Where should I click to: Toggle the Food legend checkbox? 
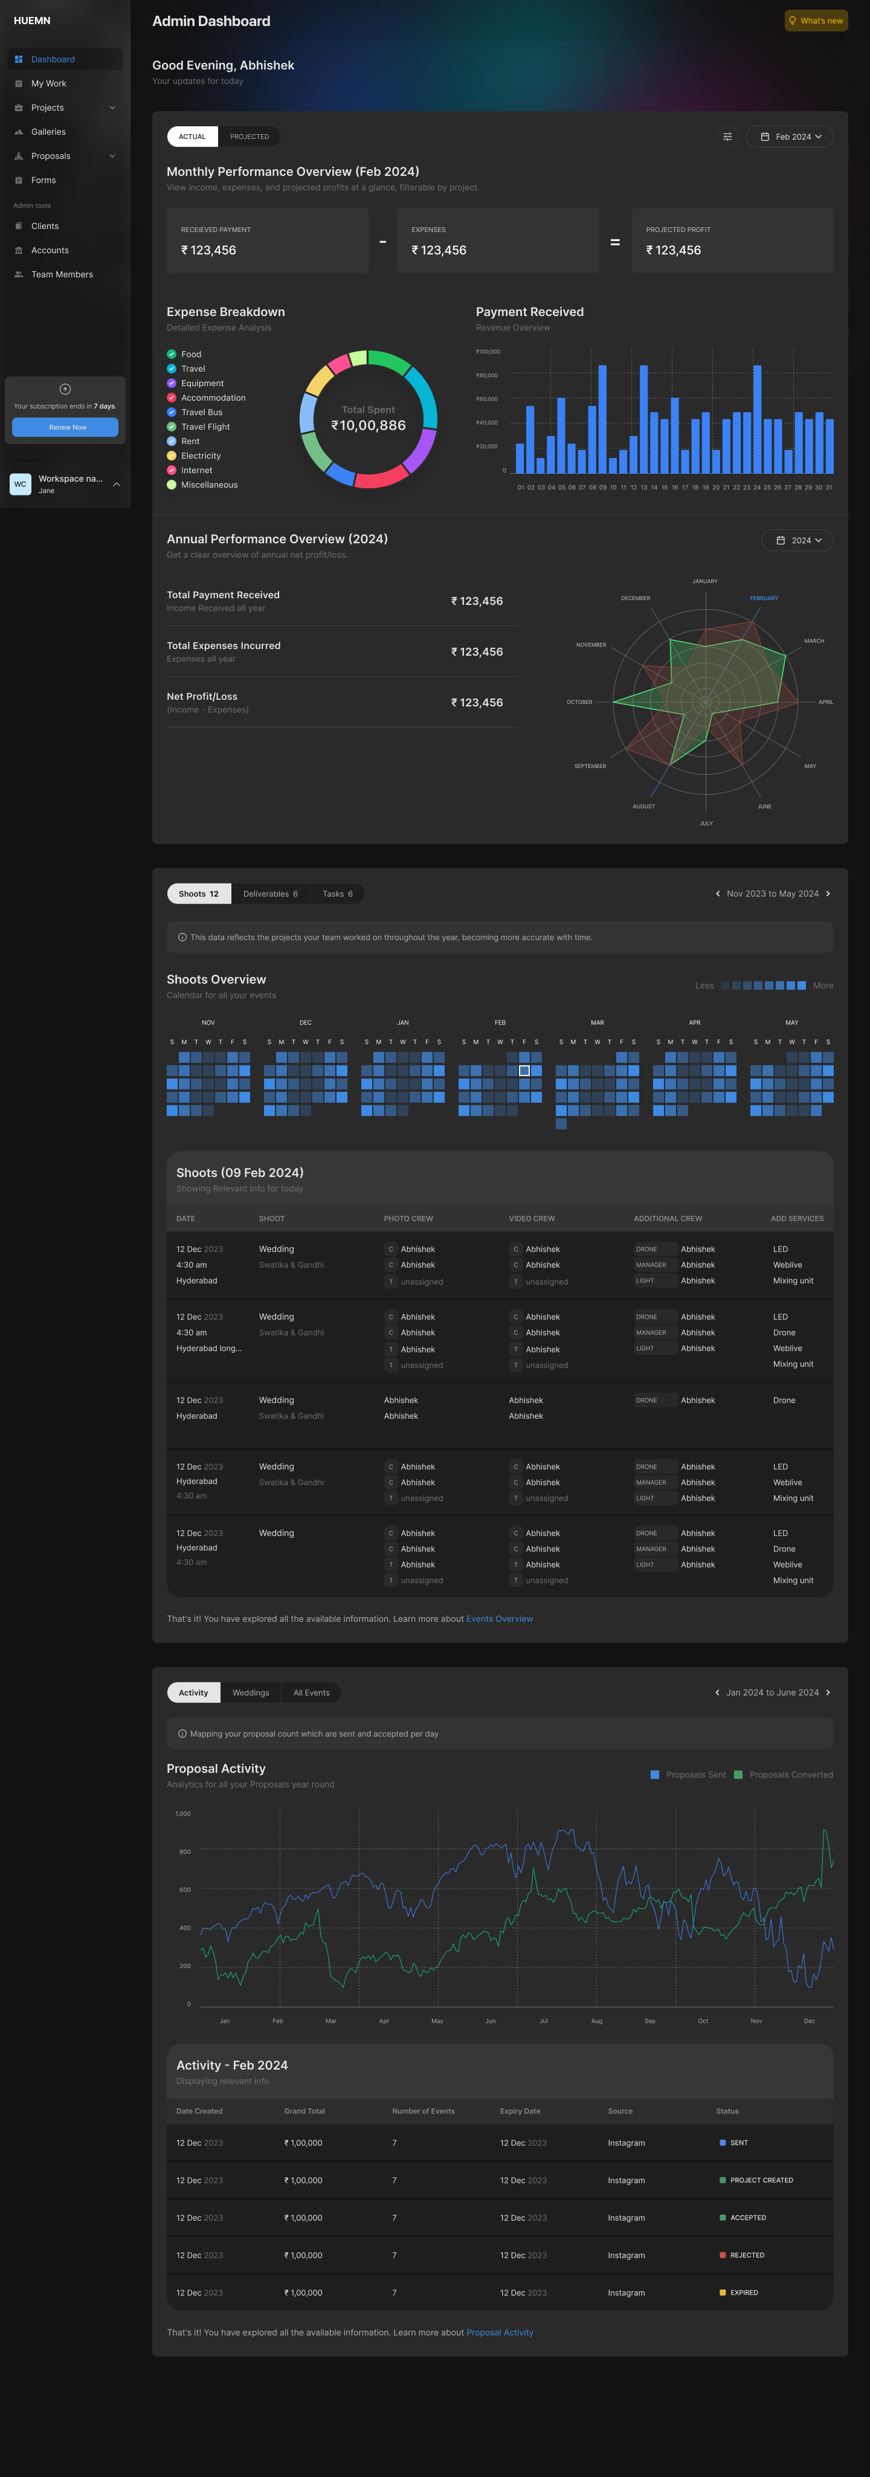tap(172, 354)
